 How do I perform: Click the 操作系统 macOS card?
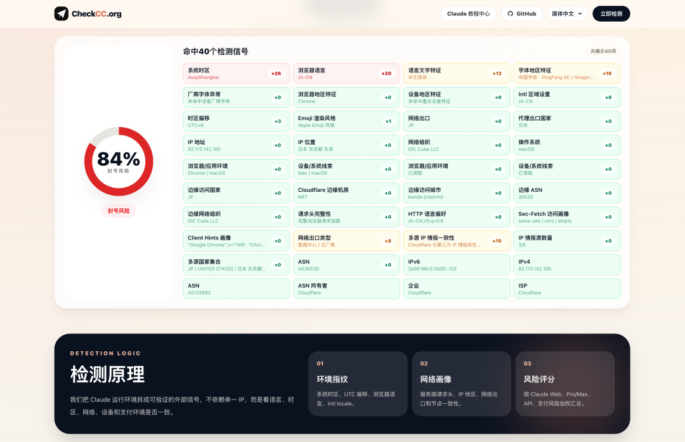566,145
